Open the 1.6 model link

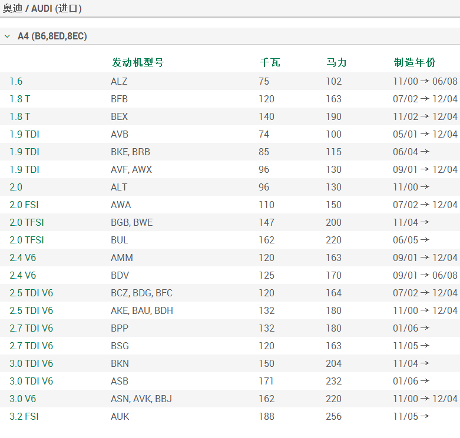tap(16, 81)
